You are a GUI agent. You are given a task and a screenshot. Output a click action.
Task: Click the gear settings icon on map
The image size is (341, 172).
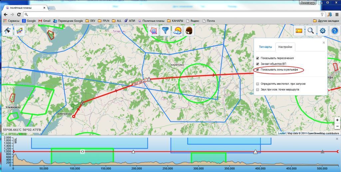[322, 31]
